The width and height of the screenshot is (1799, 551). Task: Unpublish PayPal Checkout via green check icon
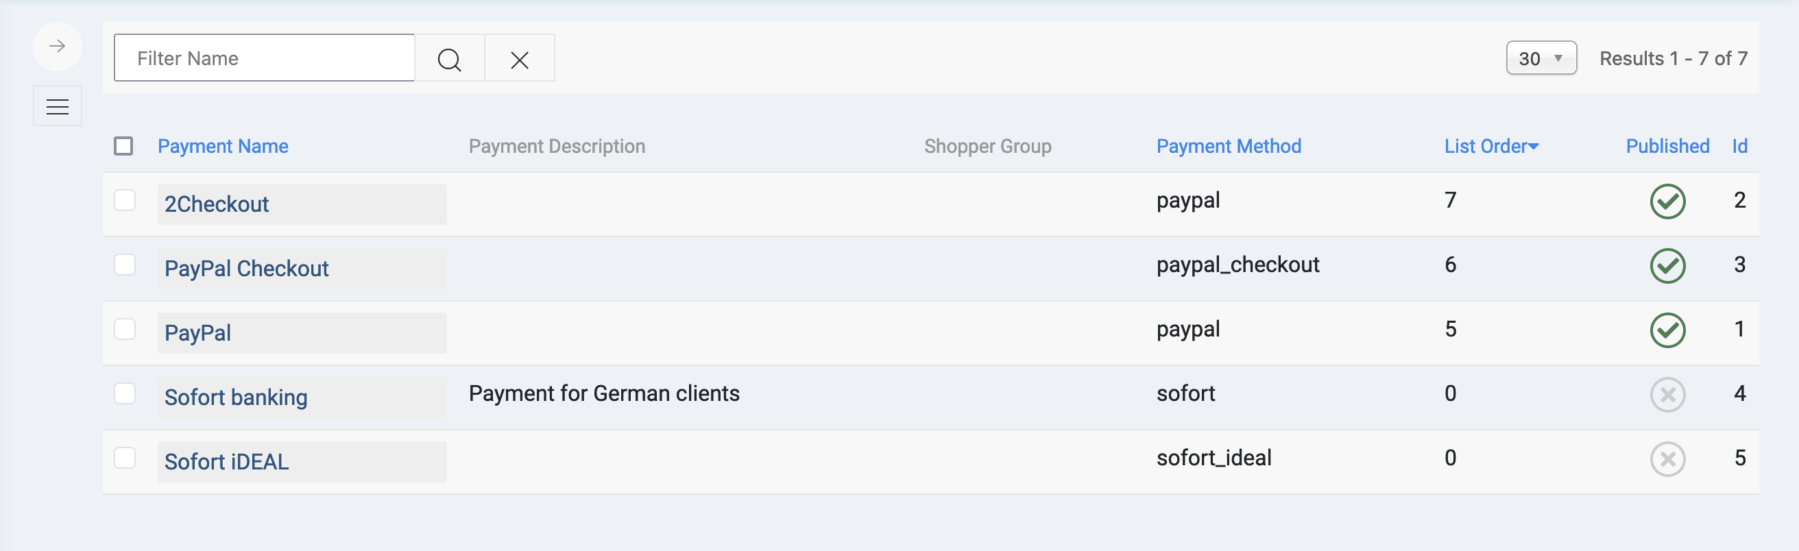(1667, 265)
